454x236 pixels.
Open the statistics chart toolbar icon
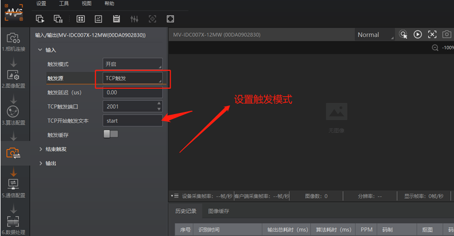[x=98, y=19]
